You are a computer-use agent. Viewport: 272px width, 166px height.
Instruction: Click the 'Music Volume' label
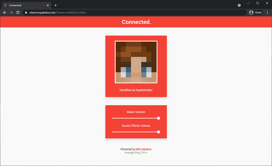(136, 112)
